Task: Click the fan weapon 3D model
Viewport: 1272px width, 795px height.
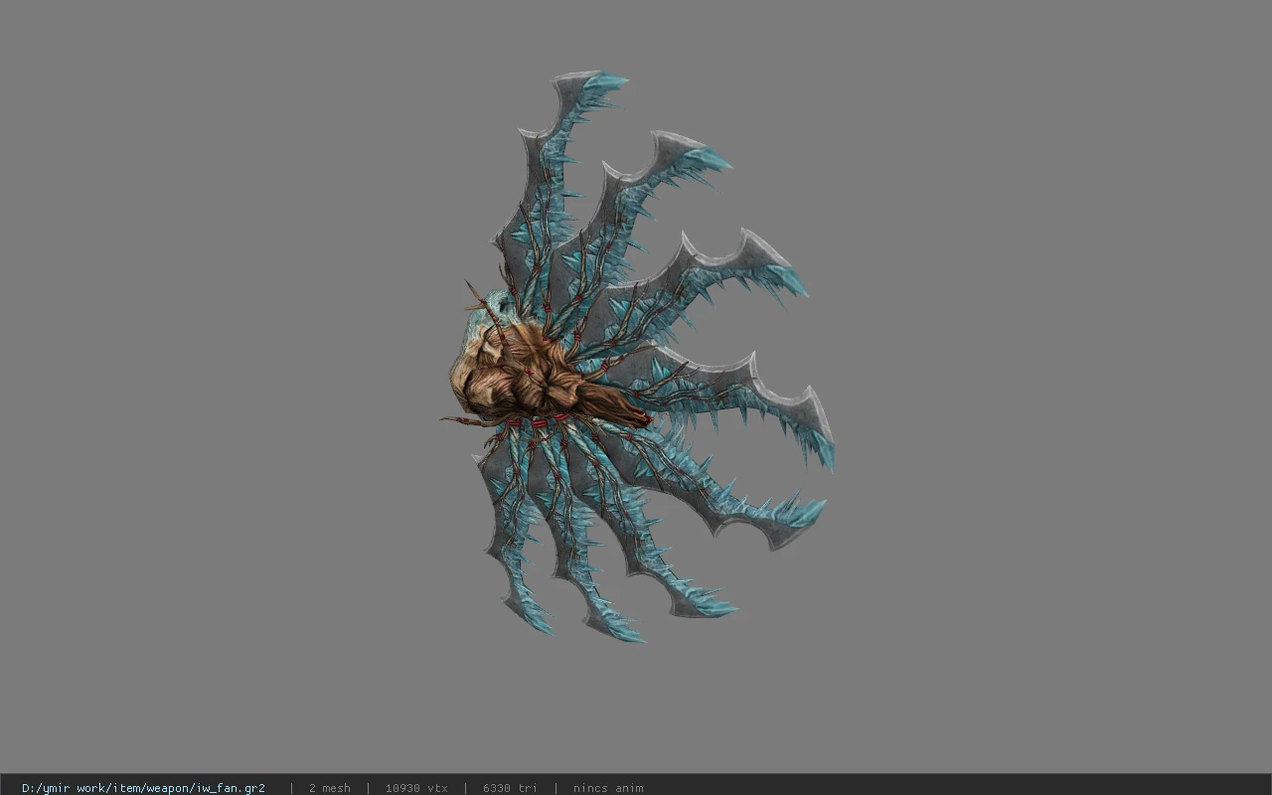Action: (636, 358)
